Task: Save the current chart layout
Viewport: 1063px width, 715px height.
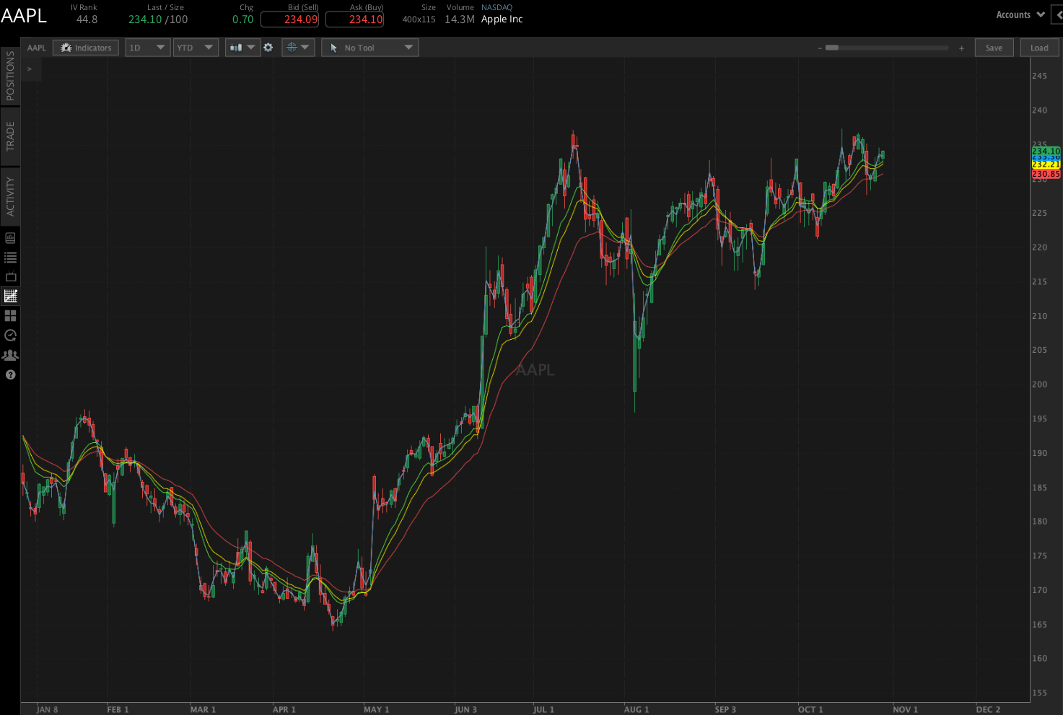Action: (x=994, y=47)
